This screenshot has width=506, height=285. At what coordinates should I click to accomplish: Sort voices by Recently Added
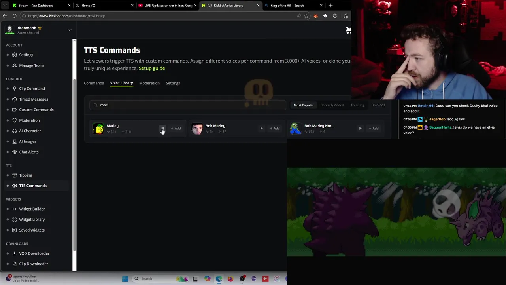point(332,105)
